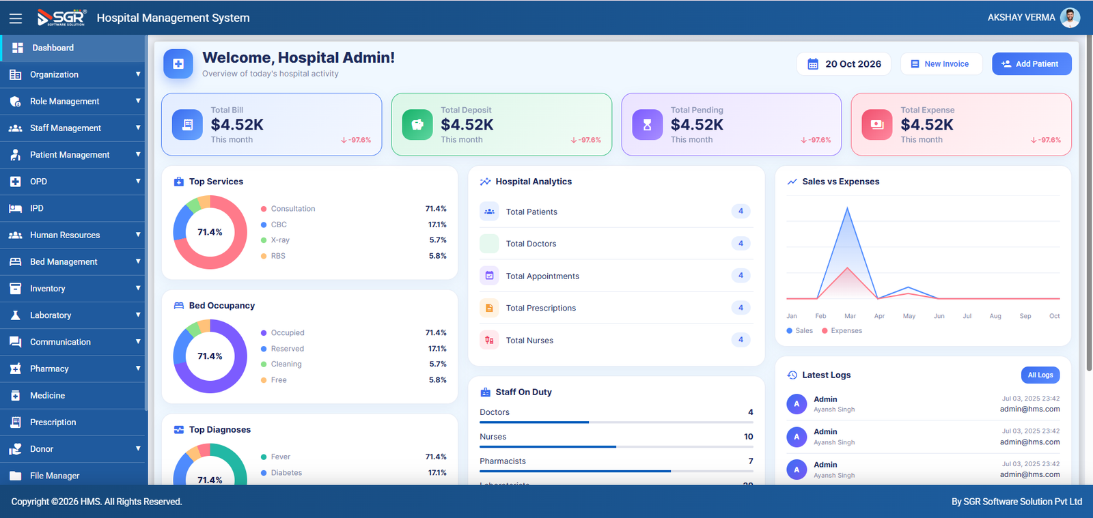Screen dimensions: 1093x518
Task: Click the calendar icon beside the date
Action: [813, 64]
